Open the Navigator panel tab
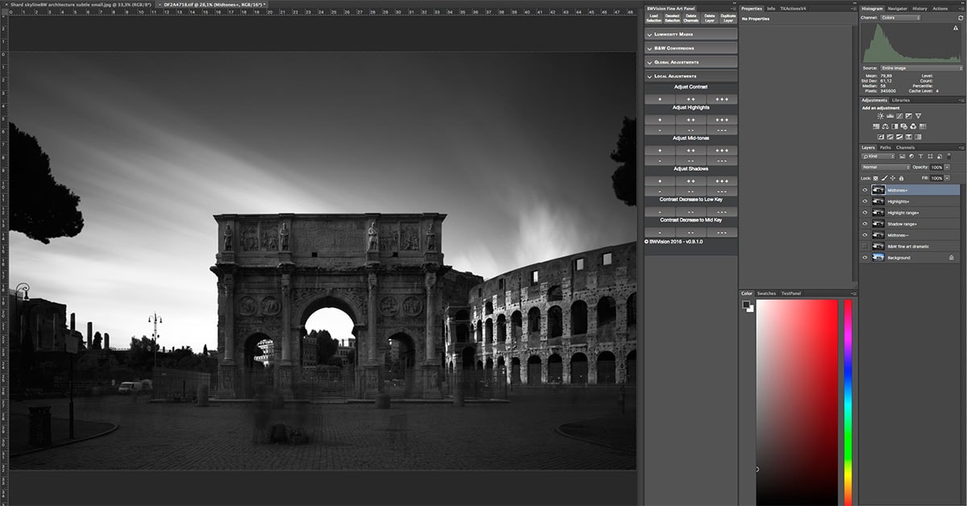 [x=897, y=9]
